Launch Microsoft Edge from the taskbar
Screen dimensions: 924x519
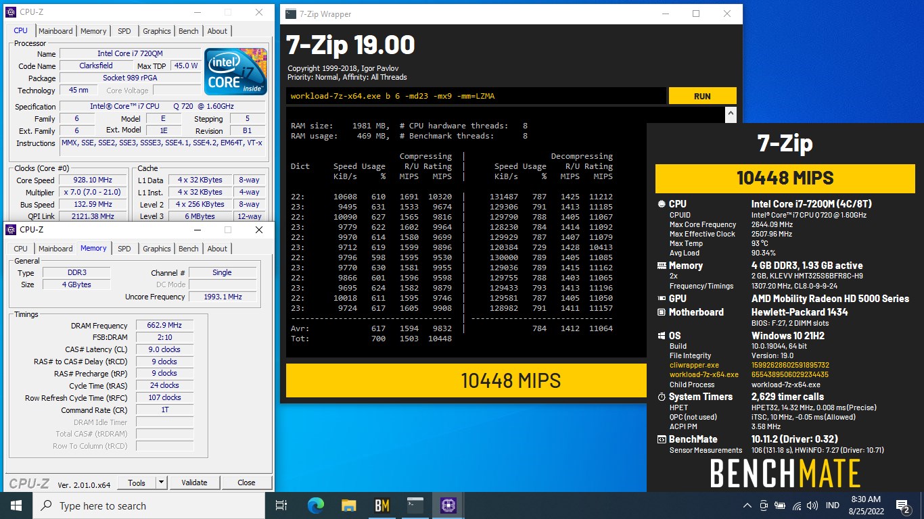315,505
